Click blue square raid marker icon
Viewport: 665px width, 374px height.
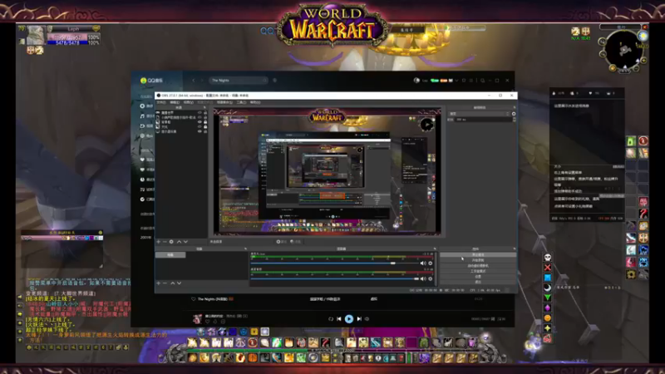click(x=548, y=278)
